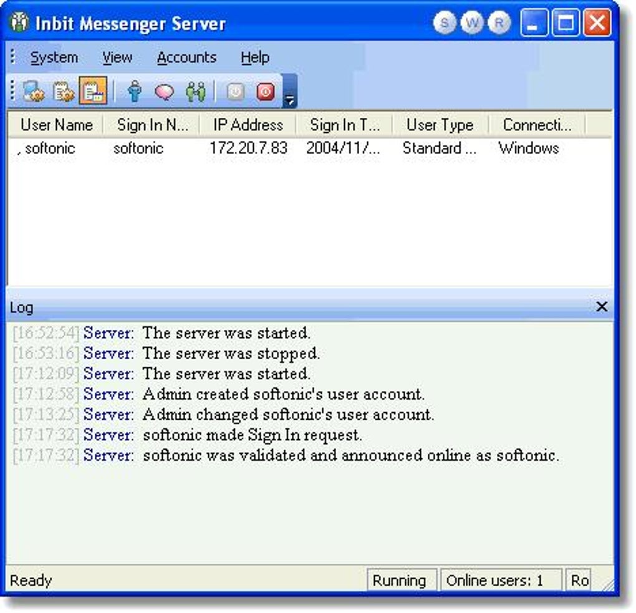The height and width of the screenshot is (613, 636).
Task: Open the server settings toolbar icon
Action: tap(34, 90)
